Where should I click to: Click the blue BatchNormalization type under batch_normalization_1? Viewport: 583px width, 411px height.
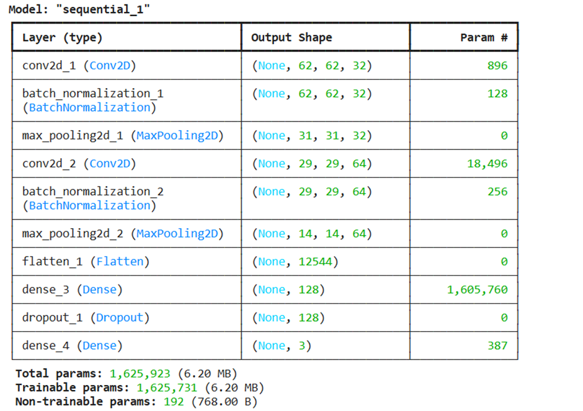89,108
